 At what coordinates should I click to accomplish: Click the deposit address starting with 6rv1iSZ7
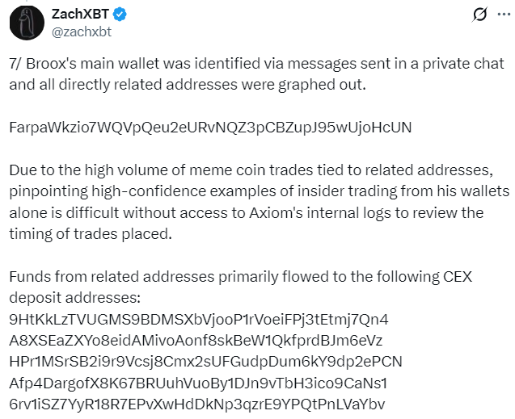tap(197, 402)
